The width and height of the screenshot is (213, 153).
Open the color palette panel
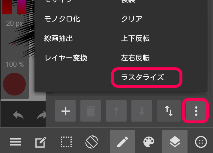tap(148, 142)
